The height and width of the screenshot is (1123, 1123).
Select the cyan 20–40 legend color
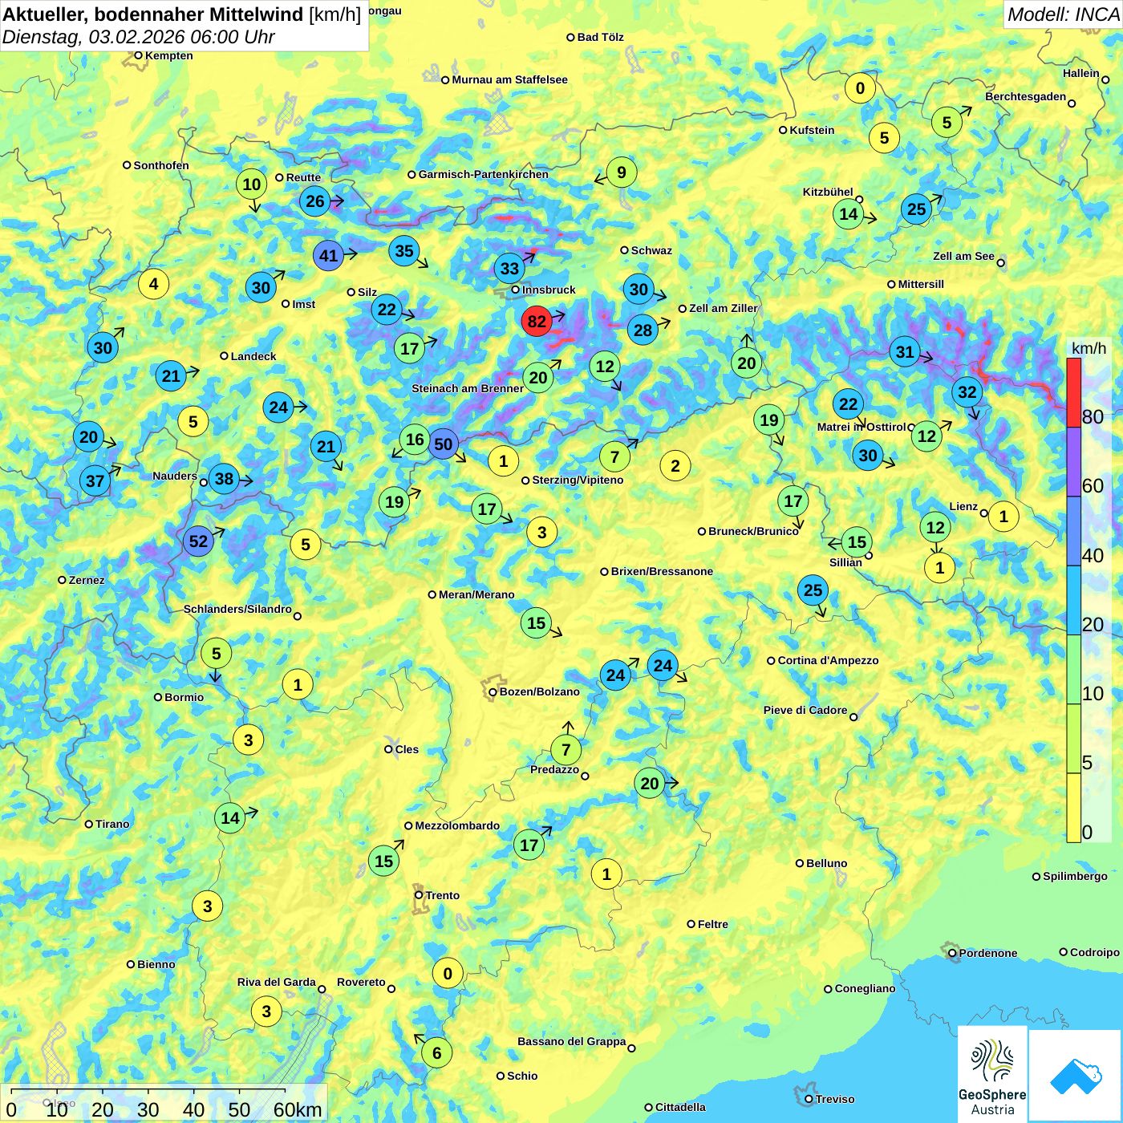[x=1073, y=601]
